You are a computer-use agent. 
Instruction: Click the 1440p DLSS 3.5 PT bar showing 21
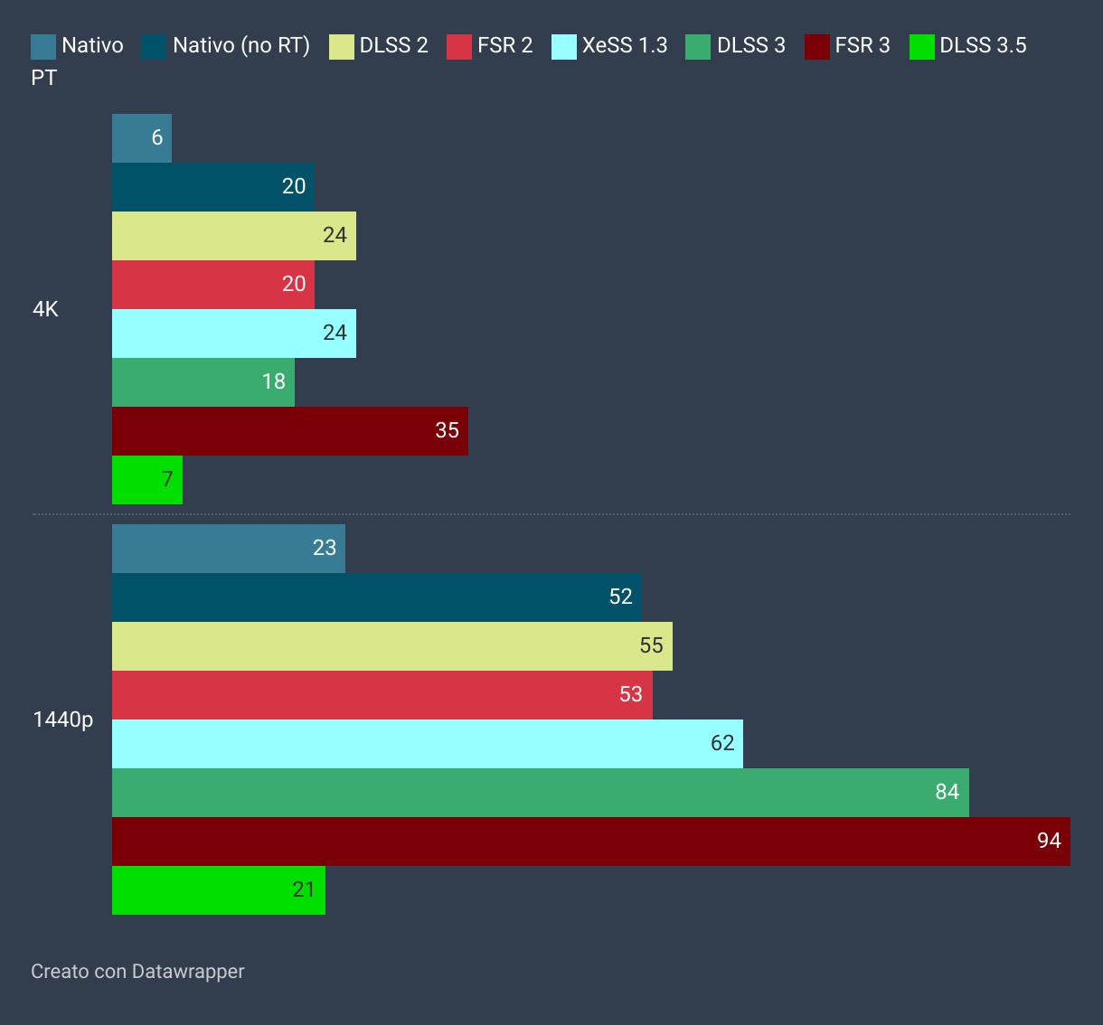click(219, 890)
